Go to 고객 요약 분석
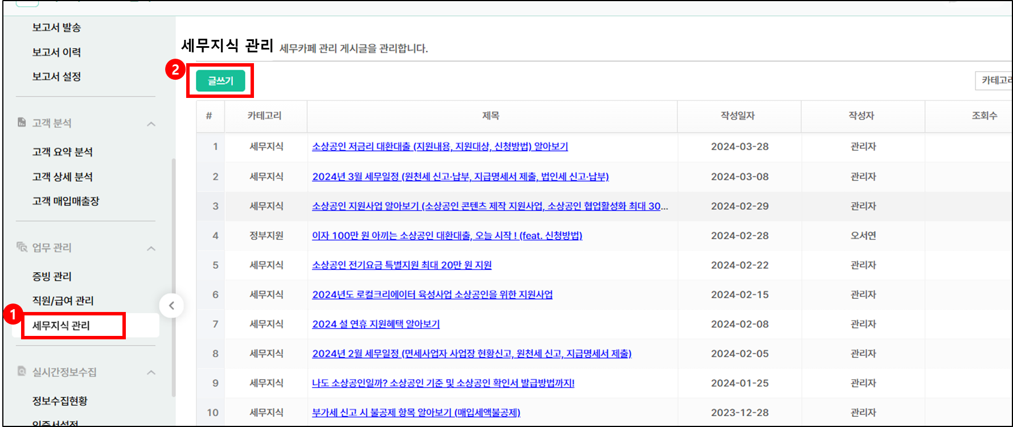 tap(62, 152)
